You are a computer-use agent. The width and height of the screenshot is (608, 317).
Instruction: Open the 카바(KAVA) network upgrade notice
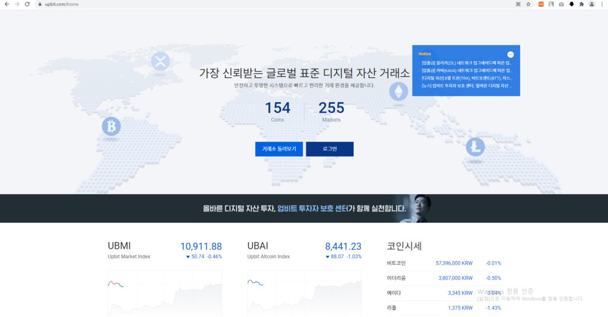(x=467, y=71)
